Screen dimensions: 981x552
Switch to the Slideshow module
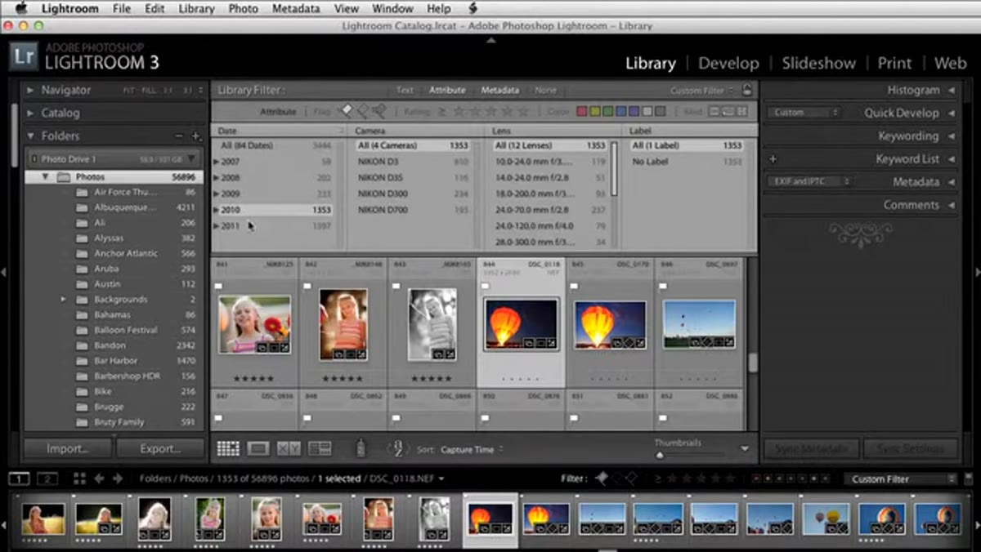818,63
